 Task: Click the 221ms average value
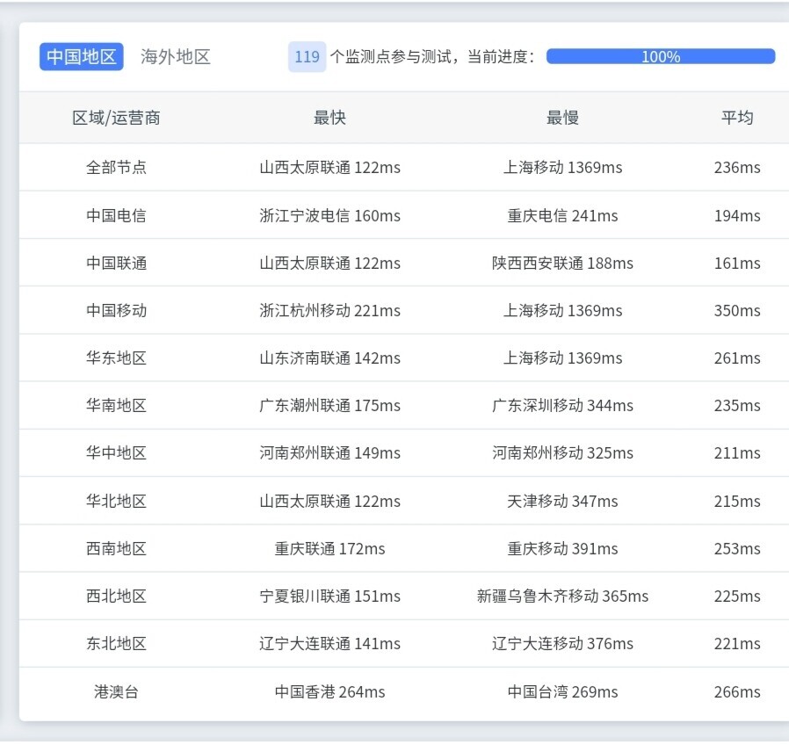737,643
